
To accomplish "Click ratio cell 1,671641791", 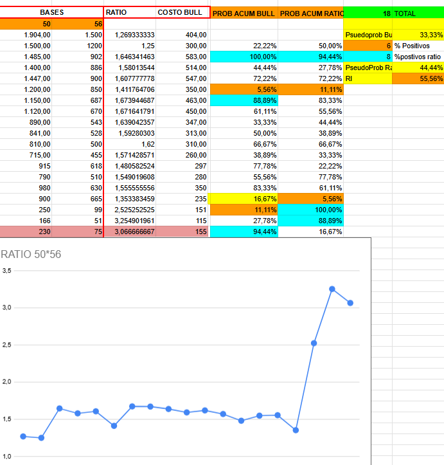I will click(130, 111).
